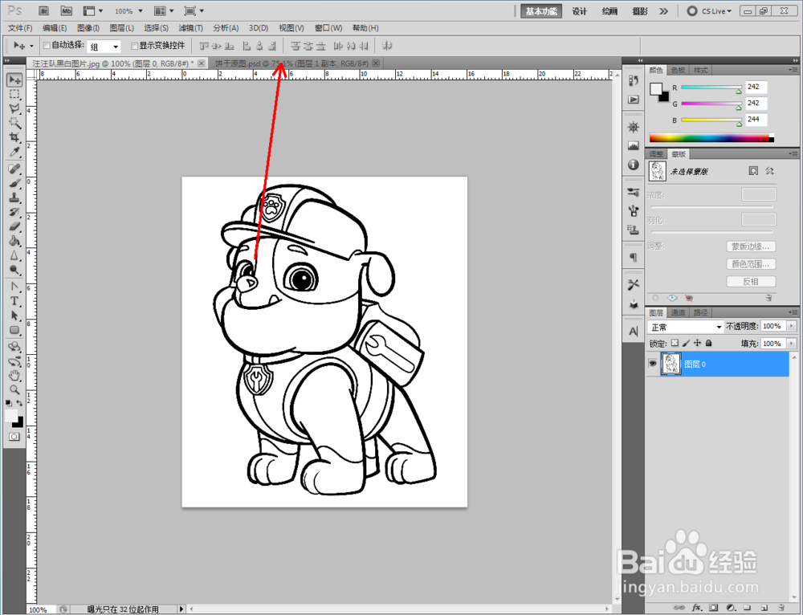
Task: Select the Polygonal Lasso tool
Action: point(14,108)
